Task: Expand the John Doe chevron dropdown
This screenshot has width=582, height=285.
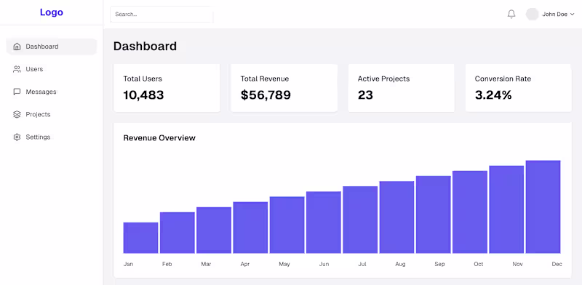Action: 572,14
